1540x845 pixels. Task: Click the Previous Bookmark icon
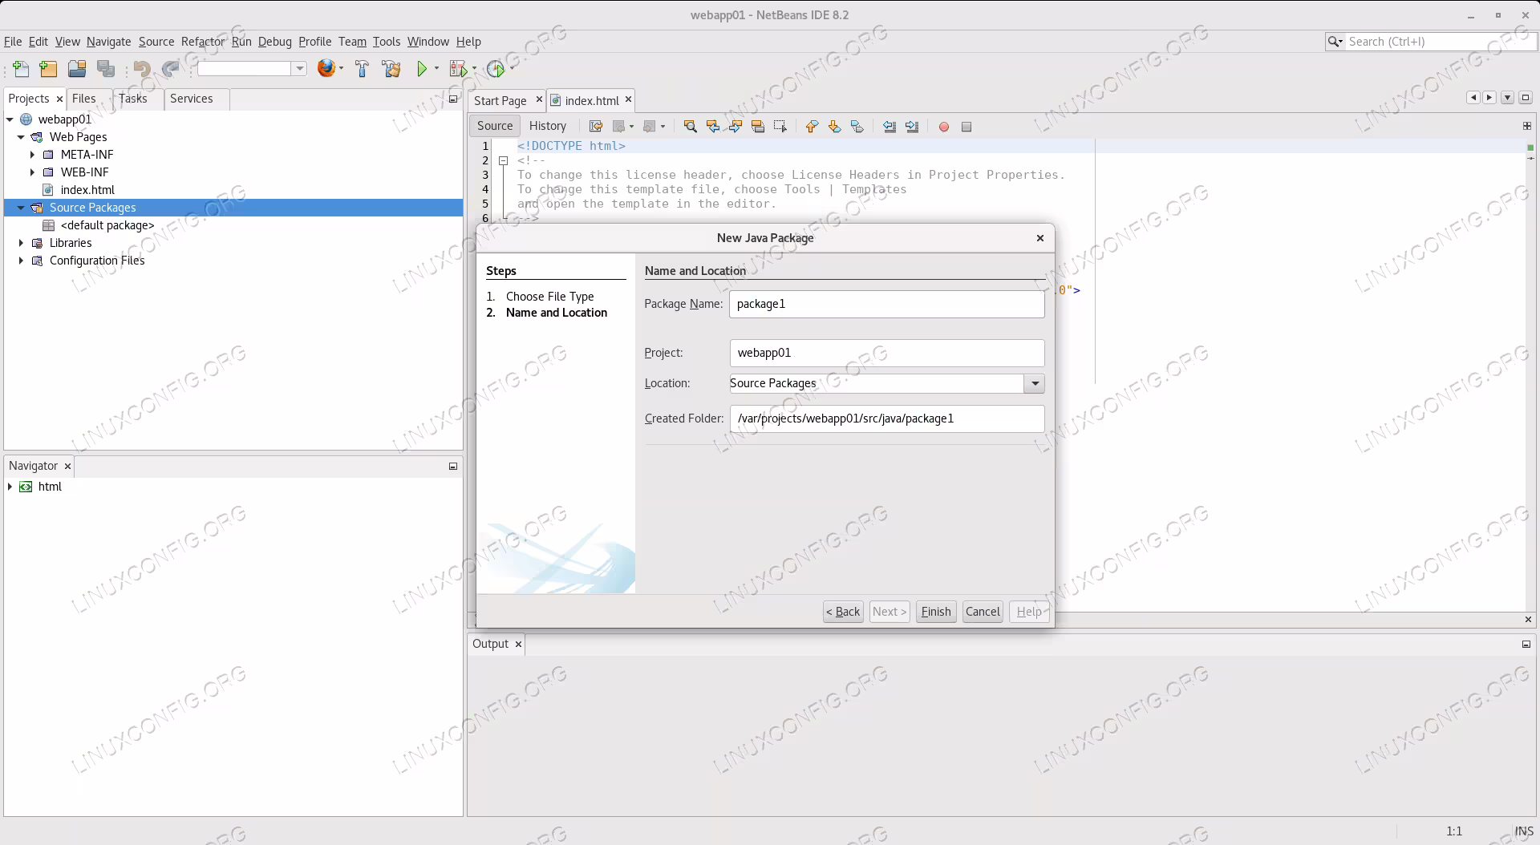pos(812,127)
